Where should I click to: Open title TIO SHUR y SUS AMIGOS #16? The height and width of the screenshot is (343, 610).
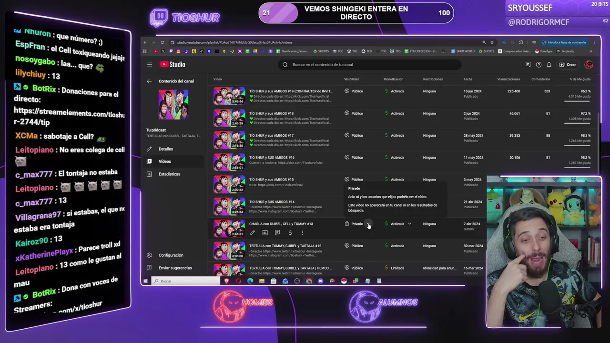pos(272,158)
